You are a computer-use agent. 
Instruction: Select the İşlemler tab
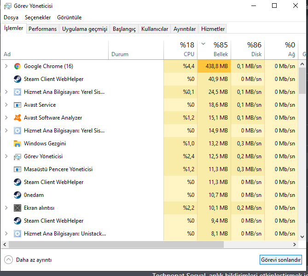[13, 28]
